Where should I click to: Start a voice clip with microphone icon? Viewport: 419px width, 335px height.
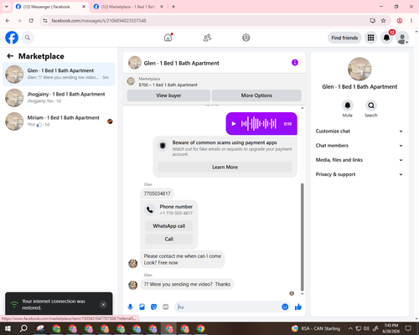tap(131, 307)
